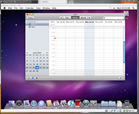Show notifications with the envelope button
The height and width of the screenshot is (114, 139).
coord(37,78)
